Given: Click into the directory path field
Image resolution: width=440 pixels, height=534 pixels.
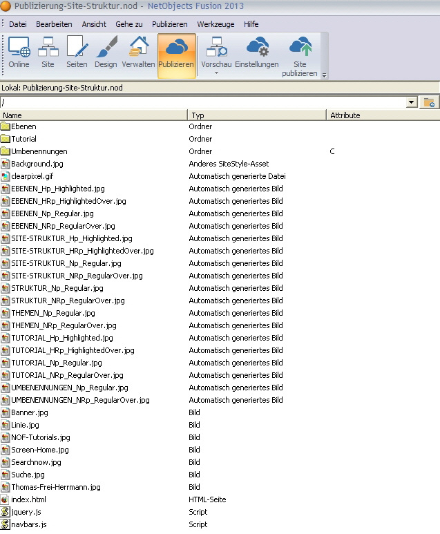Looking at the screenshot, I should coord(200,102).
